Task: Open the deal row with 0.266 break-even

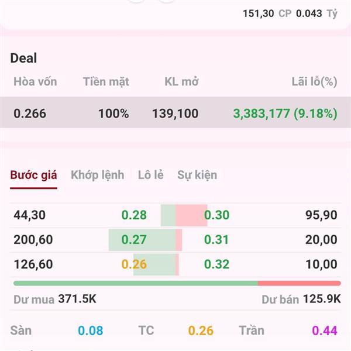Action: tap(175, 112)
